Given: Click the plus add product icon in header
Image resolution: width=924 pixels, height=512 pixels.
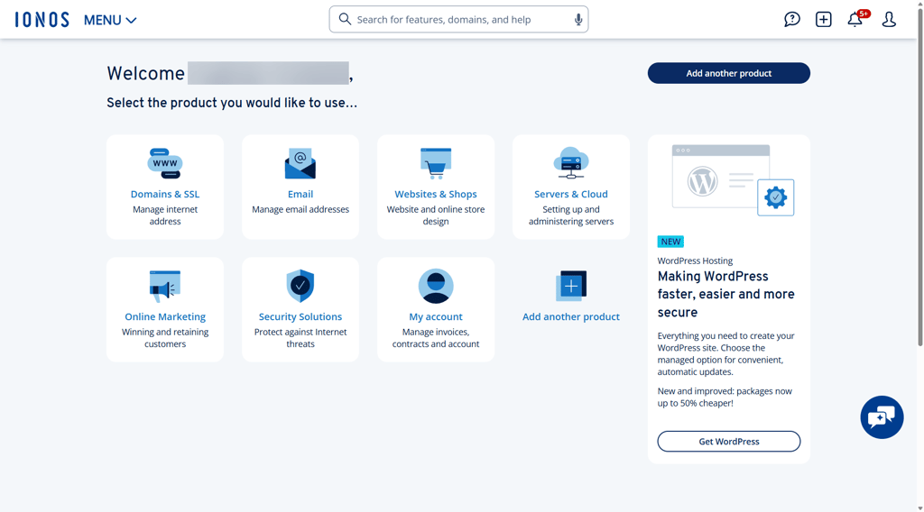Looking at the screenshot, I should (x=823, y=20).
